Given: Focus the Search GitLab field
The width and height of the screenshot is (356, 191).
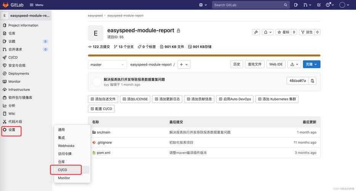Looking at the screenshot, I should click(x=251, y=5).
